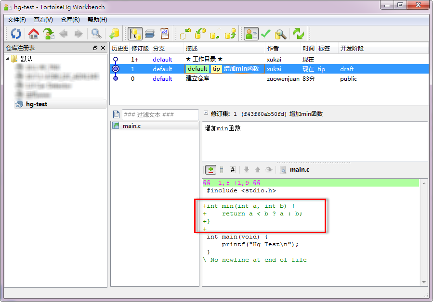433x302 pixels.
Task: Jump to next diff down arrow
Action: tap(246, 170)
